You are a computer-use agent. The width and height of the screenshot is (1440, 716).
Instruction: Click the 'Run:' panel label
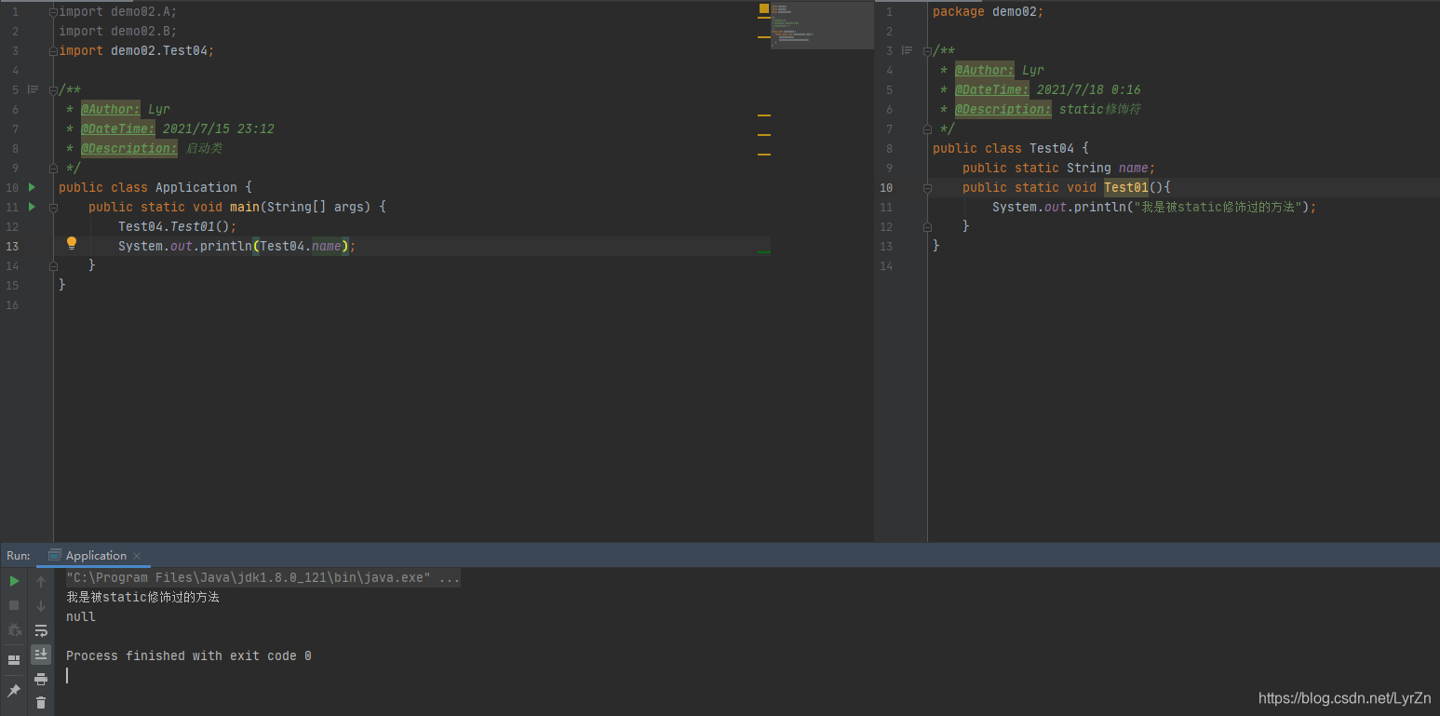click(x=19, y=556)
